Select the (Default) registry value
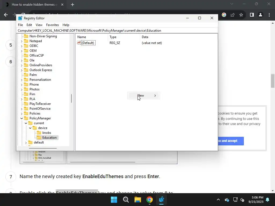Viewport: 275px width, 206px height. tap(88, 43)
